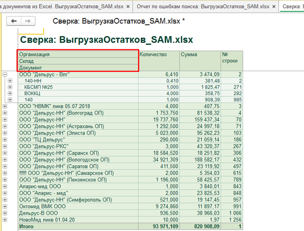Expand ООО "Дельрус-НН" (Астрахань ОП) group

pos(5,127)
